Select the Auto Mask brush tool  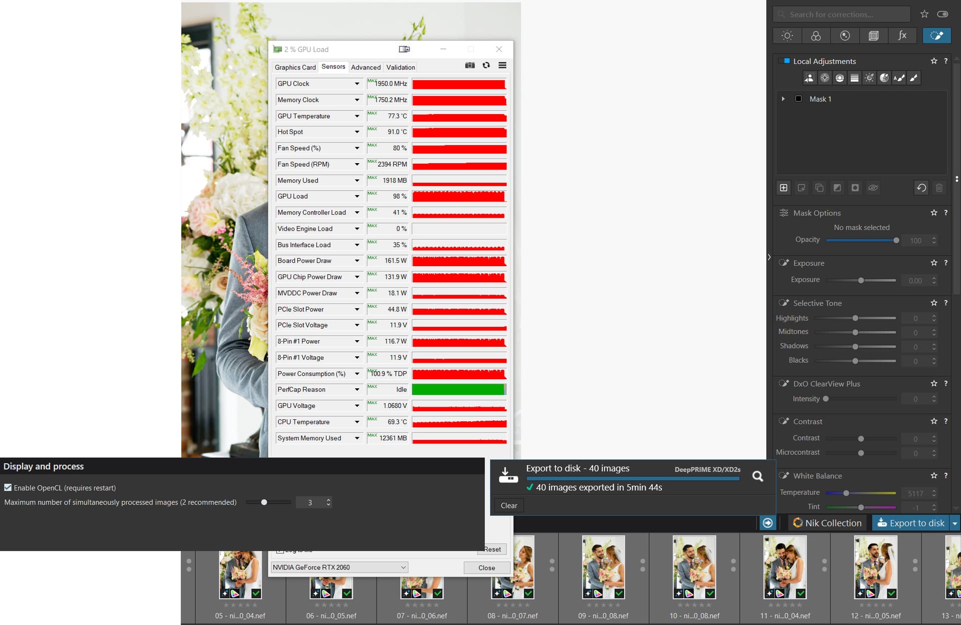pyautogui.click(x=899, y=78)
